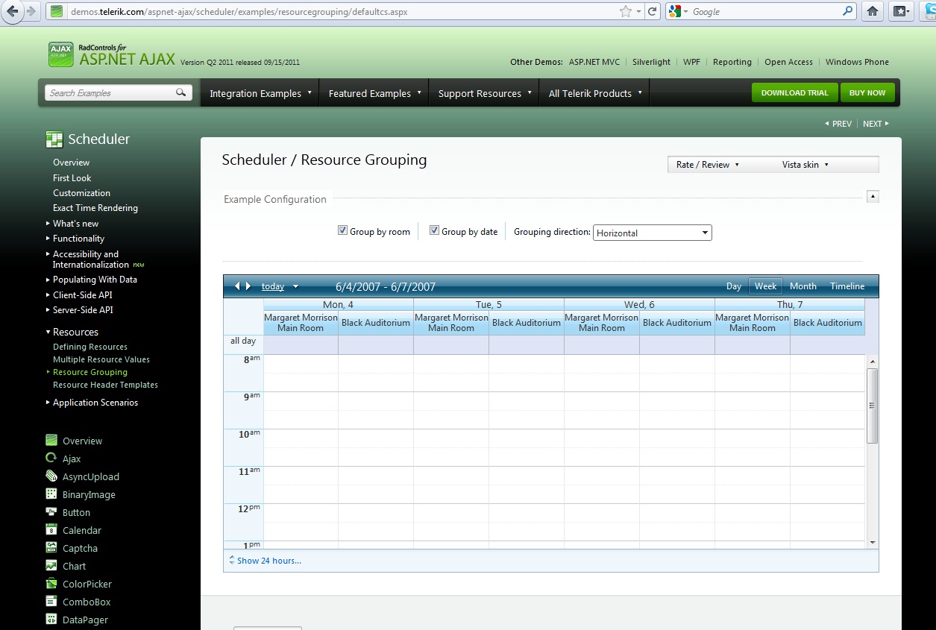936x630 pixels.
Task: Click the DOWNLOAD TRIAL button
Action: point(794,93)
